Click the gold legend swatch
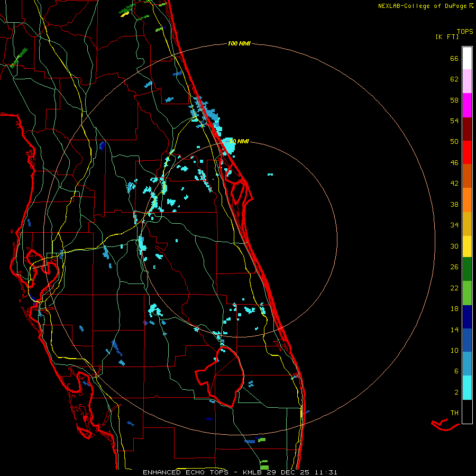Viewport: 476px width, 476px height. pyautogui.click(x=467, y=224)
